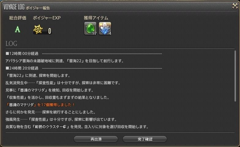
Task: Click the log scrollbar thumb
Action: [235, 76]
